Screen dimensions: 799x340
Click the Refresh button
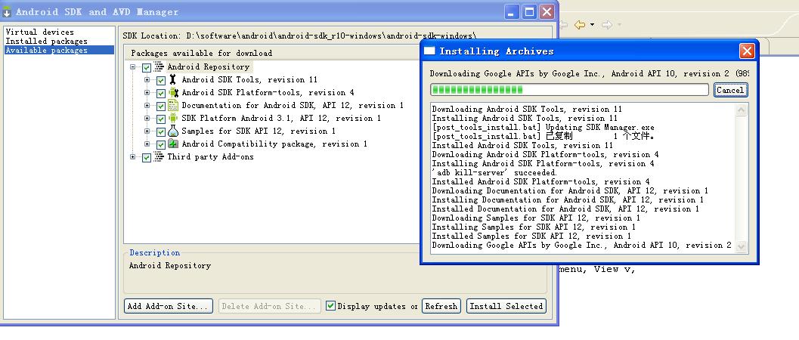pyautogui.click(x=441, y=306)
